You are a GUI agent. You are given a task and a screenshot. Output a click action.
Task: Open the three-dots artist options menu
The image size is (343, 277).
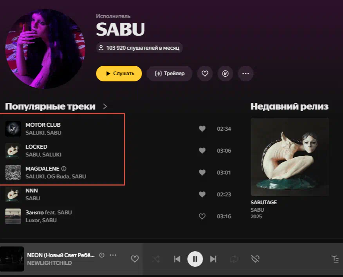coord(246,74)
